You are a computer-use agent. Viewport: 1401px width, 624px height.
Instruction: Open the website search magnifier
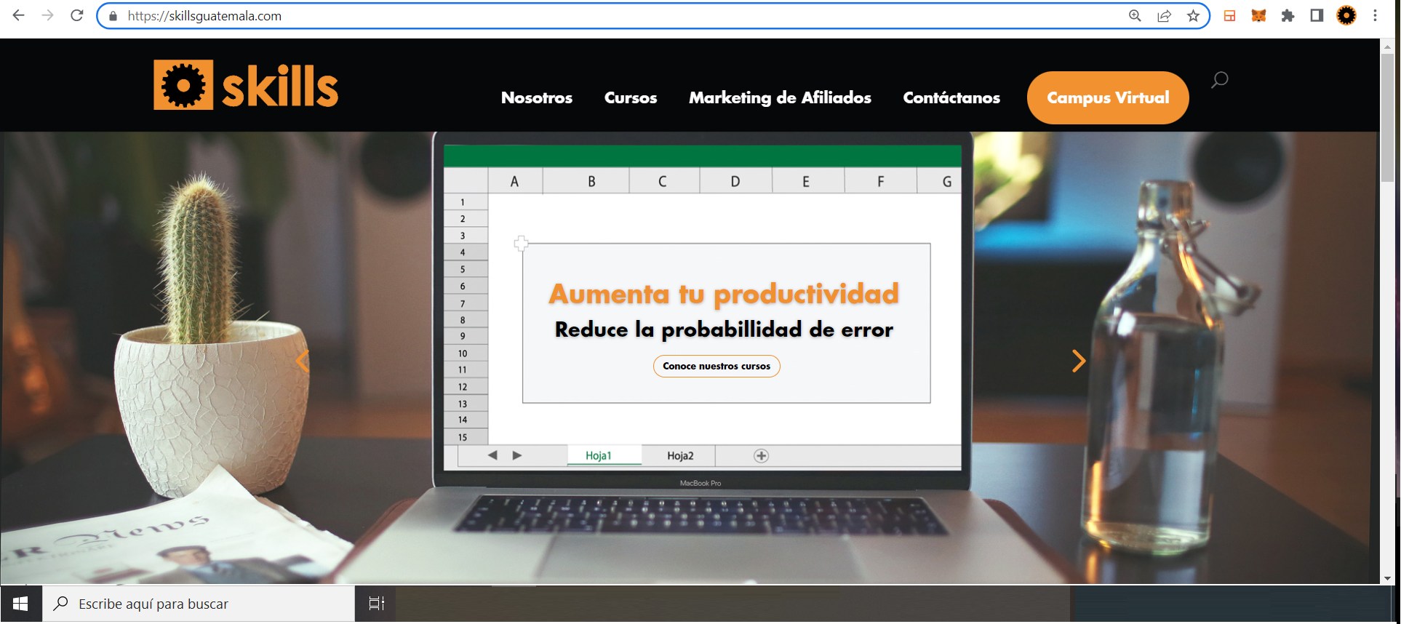tap(1220, 80)
